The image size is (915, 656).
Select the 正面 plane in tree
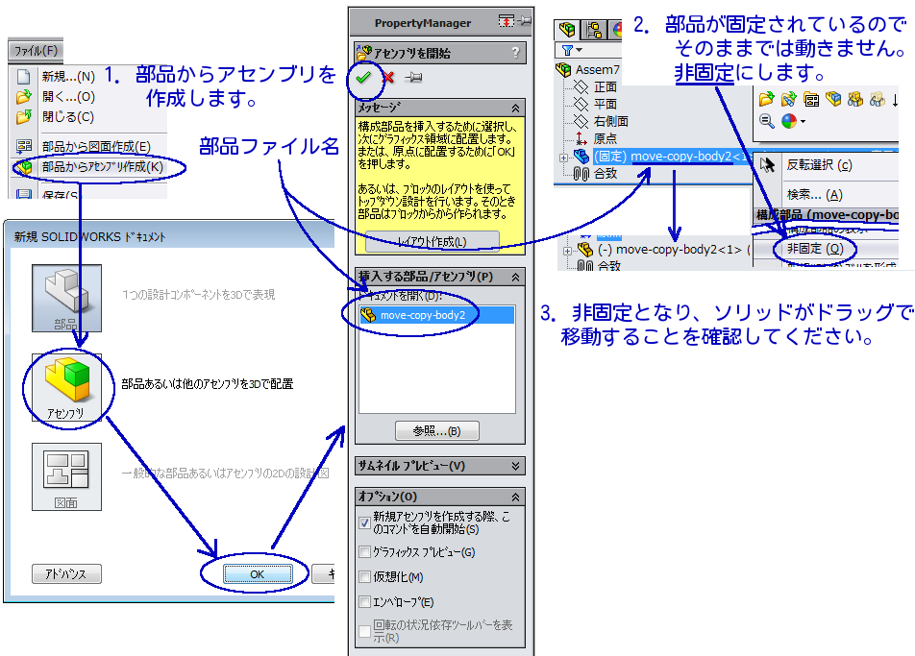pyautogui.click(x=606, y=86)
